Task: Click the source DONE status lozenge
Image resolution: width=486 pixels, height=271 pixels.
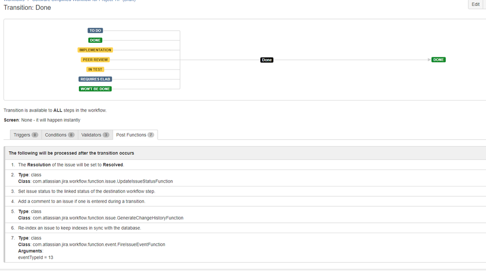Action: tap(95, 40)
